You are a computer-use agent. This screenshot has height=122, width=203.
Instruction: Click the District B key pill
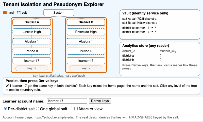coord(86,68)
